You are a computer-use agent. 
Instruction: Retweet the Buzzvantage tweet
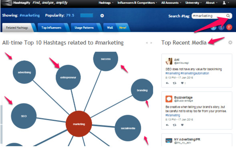pyautogui.click(x=174, y=125)
